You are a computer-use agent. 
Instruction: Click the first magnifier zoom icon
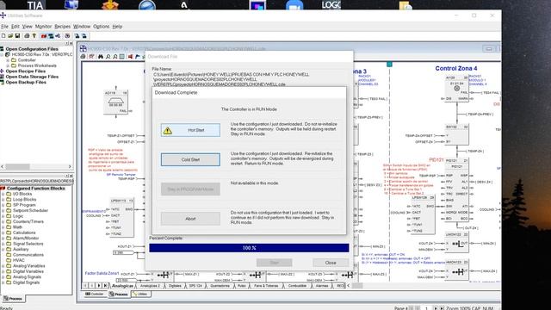pyautogui.click(x=108, y=57)
